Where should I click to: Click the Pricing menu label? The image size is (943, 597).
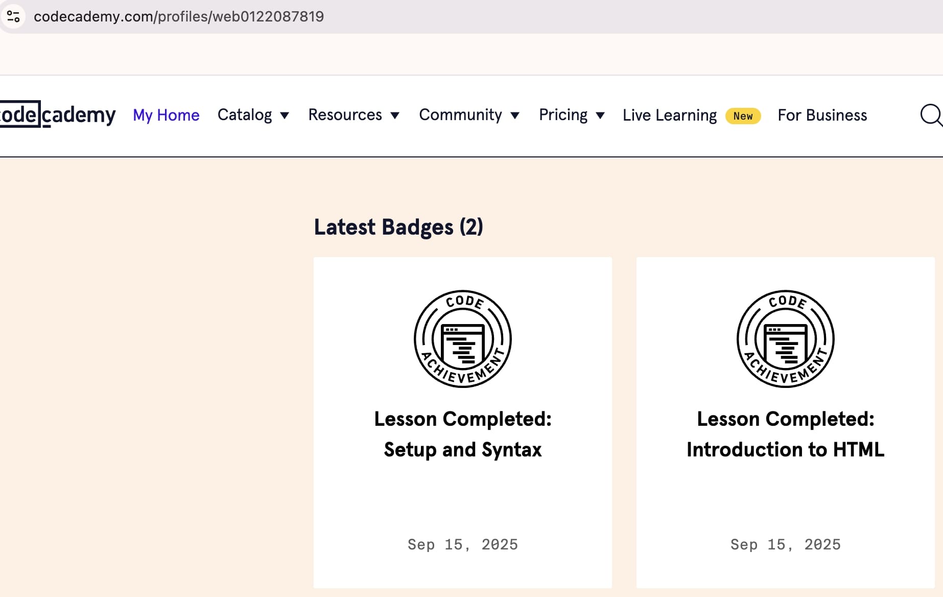point(563,115)
